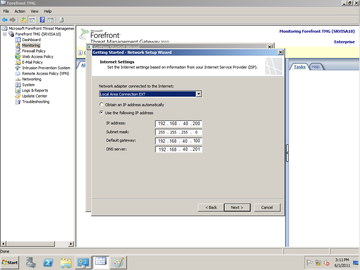360x270 pixels.
Task: Collapse the Forefront TMG (SRVISA10) tree node
Action: coord(5,34)
